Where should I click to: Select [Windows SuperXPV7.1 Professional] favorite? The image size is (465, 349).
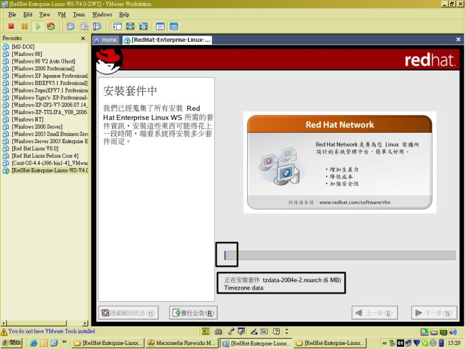[45, 90]
